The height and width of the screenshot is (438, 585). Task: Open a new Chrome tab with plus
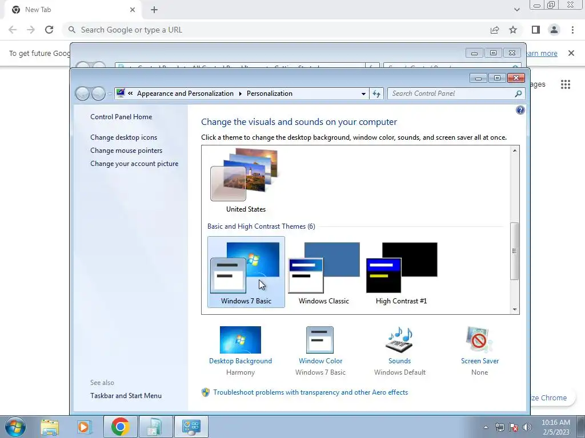[x=154, y=10]
